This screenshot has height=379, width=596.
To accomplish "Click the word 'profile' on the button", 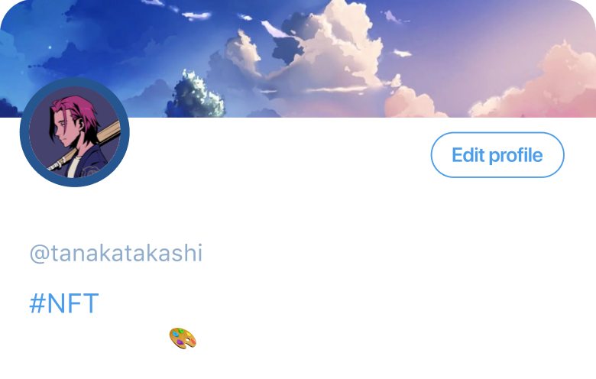I will click(x=516, y=155).
